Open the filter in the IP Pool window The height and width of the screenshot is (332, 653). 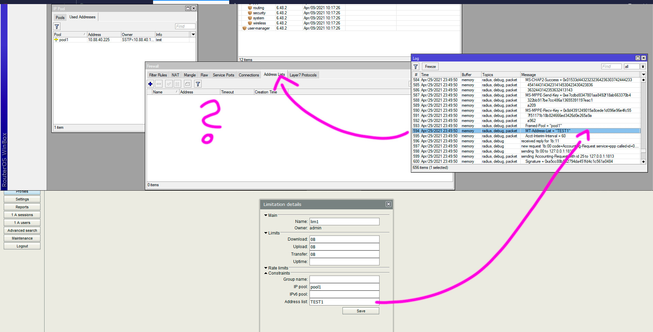pyautogui.click(x=57, y=27)
